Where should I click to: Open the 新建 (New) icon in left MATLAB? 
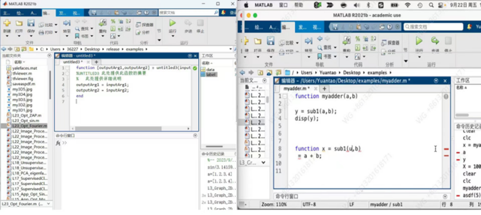click(7, 23)
